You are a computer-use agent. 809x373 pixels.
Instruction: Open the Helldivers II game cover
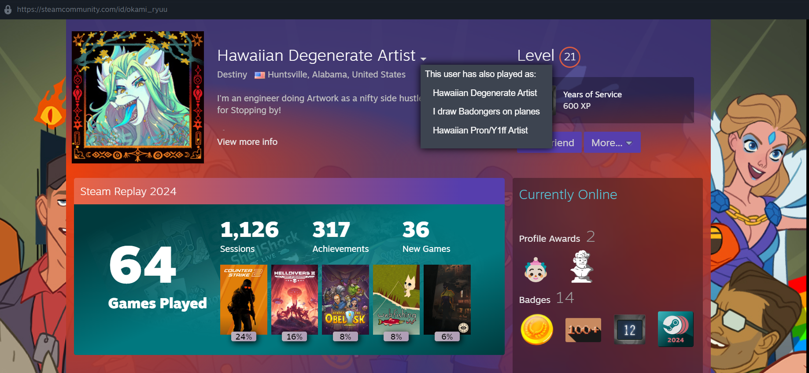pyautogui.click(x=295, y=299)
